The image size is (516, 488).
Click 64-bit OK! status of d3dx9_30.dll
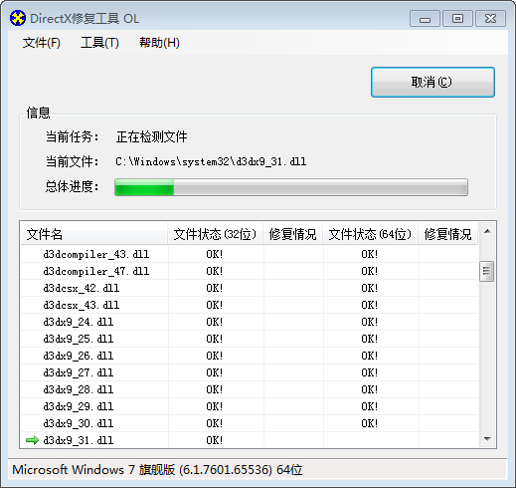[x=370, y=423]
